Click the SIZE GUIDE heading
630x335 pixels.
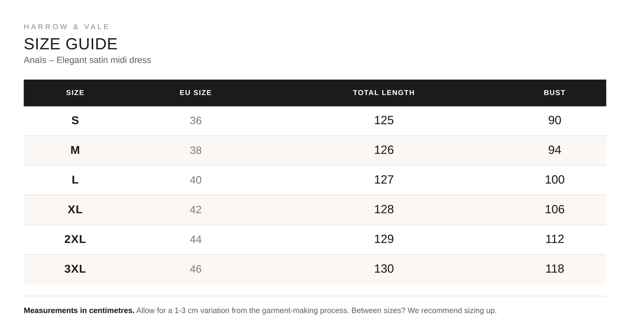tap(71, 44)
